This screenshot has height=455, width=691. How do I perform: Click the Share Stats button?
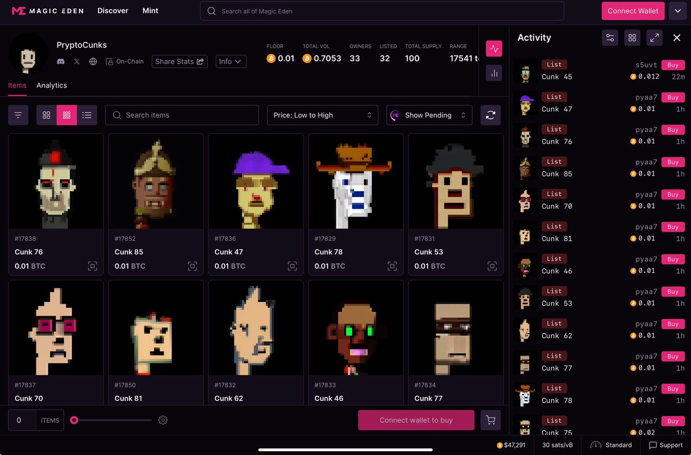pyautogui.click(x=180, y=62)
